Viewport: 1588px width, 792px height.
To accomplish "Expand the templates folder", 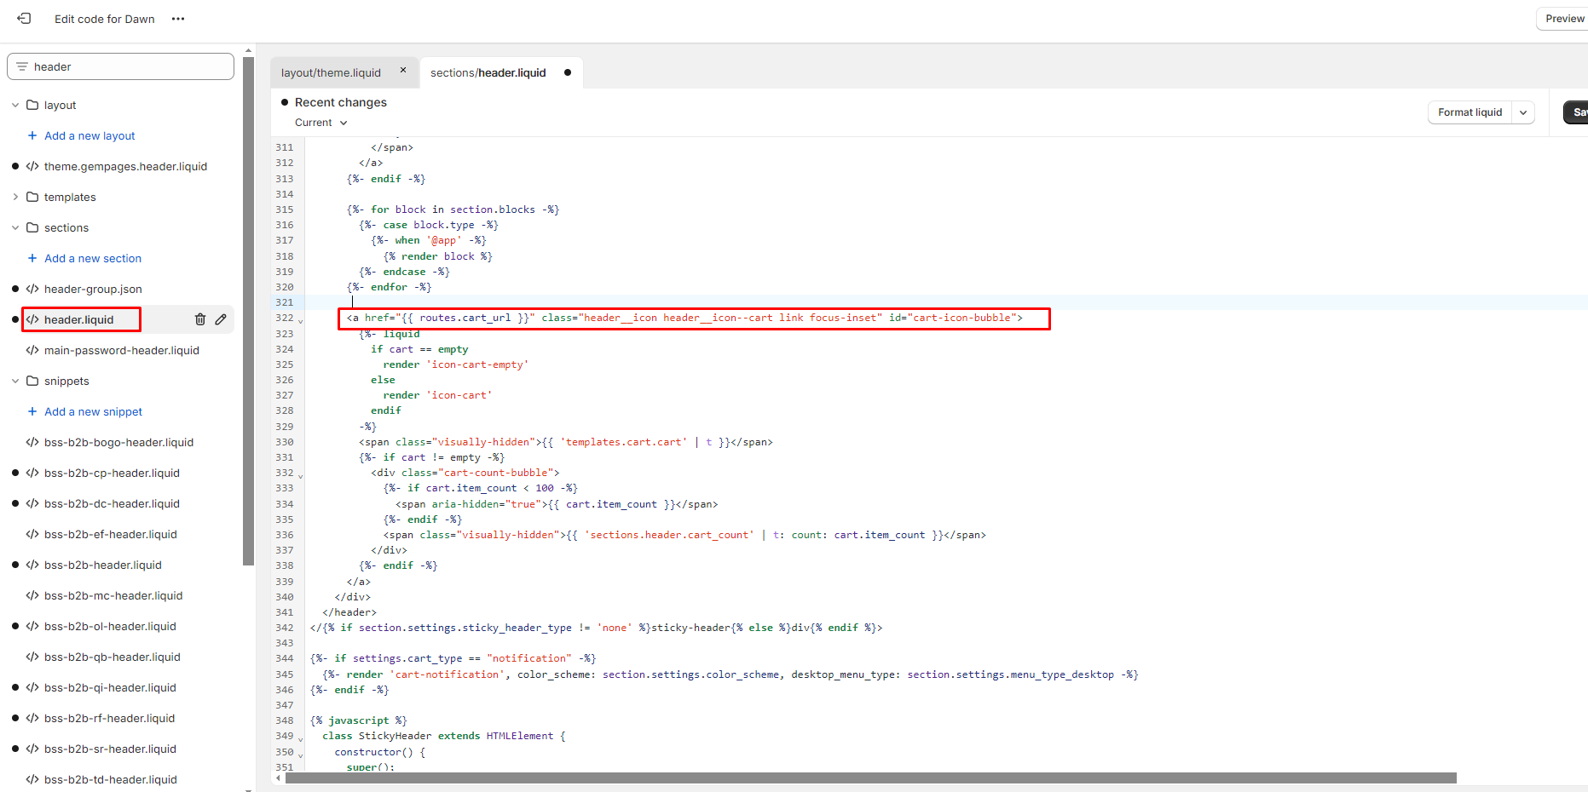I will point(15,197).
